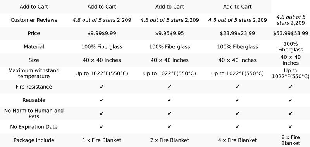Open reviews for the $53.99 product
The height and width of the screenshot is (147, 310).
tap(290, 20)
